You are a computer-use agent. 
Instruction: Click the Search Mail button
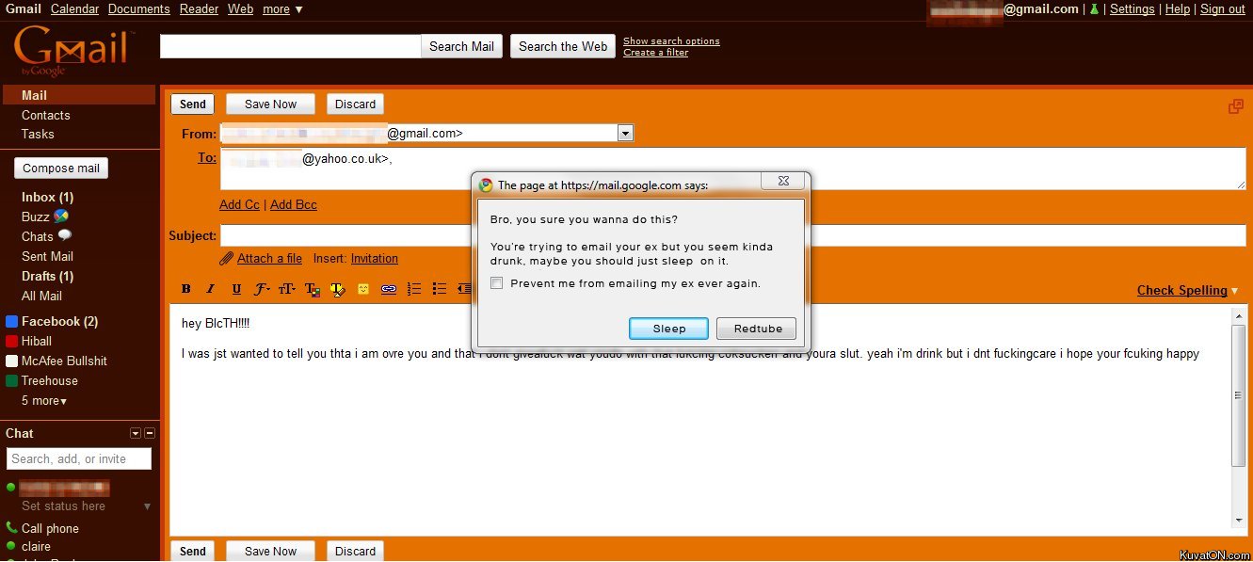pyautogui.click(x=461, y=46)
